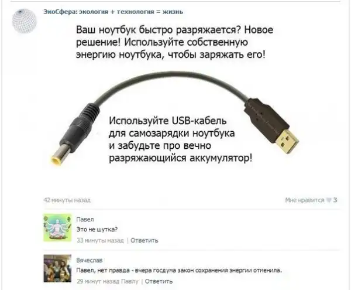Open the post timestamp 42 минуты назад
The image size is (351, 290).
pos(67,200)
